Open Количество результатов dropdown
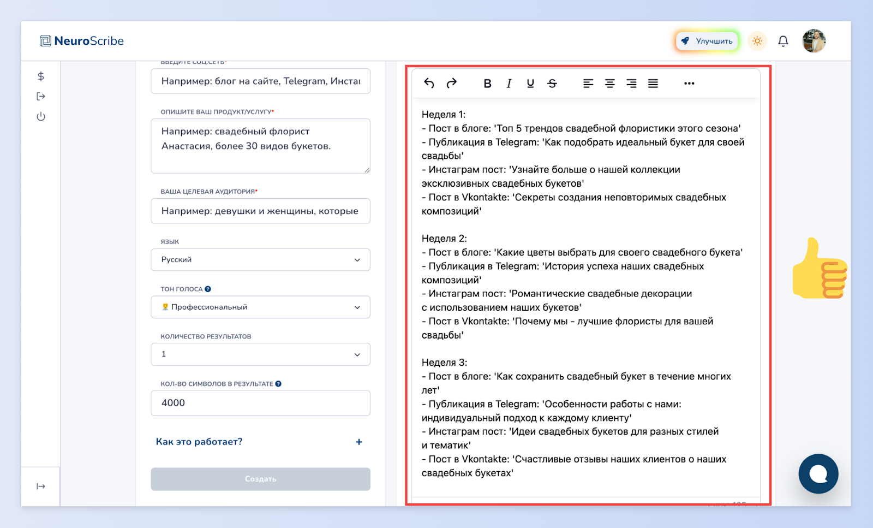This screenshot has width=873, height=528. pos(260,354)
